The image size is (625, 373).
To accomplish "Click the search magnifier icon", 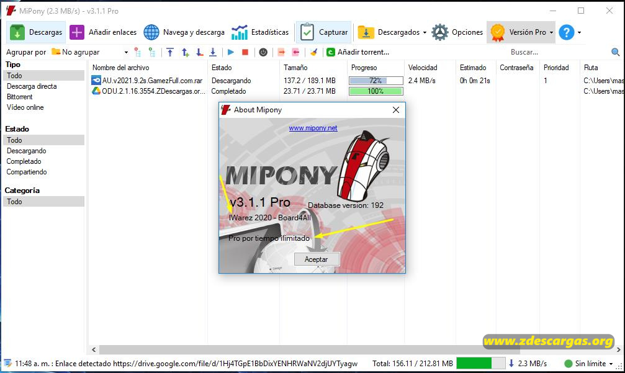I will [616, 52].
